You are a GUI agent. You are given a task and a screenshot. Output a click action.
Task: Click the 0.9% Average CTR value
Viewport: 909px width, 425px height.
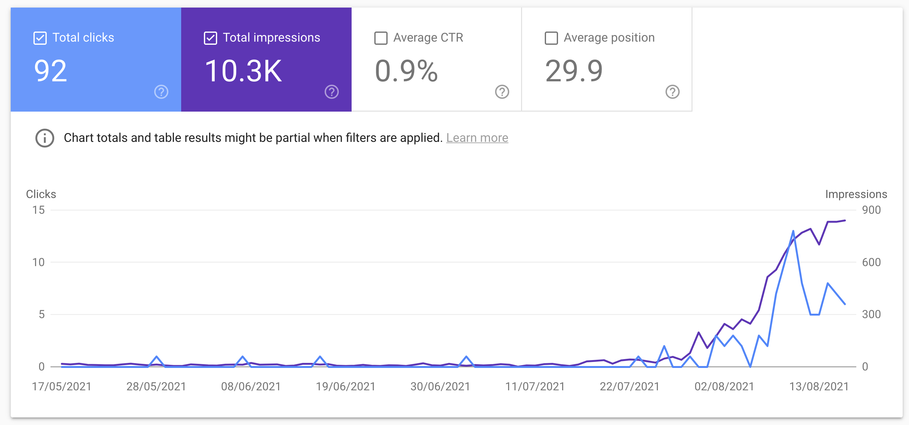406,71
